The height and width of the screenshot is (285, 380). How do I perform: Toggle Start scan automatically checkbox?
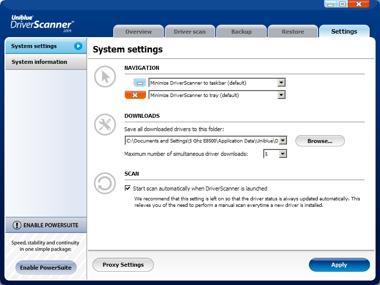128,189
